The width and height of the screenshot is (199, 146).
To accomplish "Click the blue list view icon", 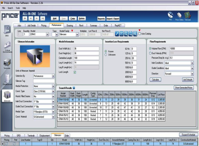I will pyautogui.click(x=121, y=34).
